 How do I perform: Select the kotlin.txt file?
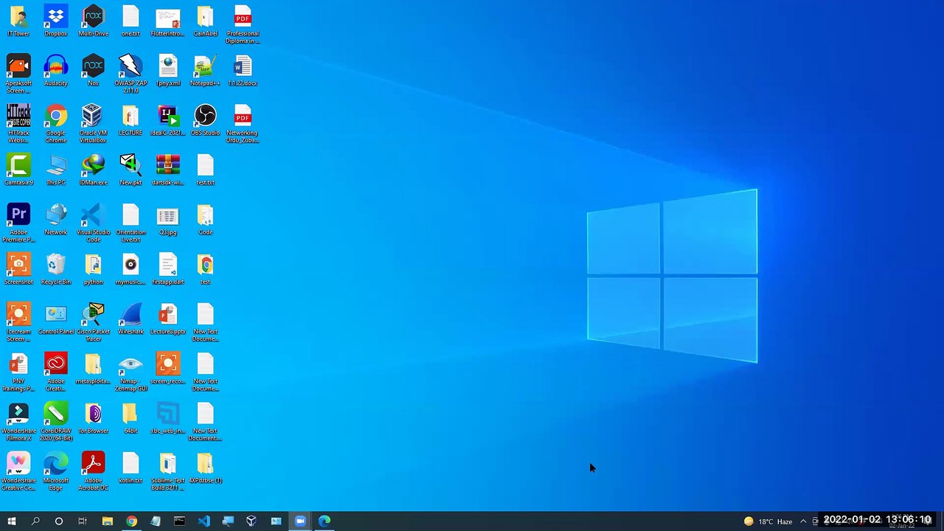[131, 468]
